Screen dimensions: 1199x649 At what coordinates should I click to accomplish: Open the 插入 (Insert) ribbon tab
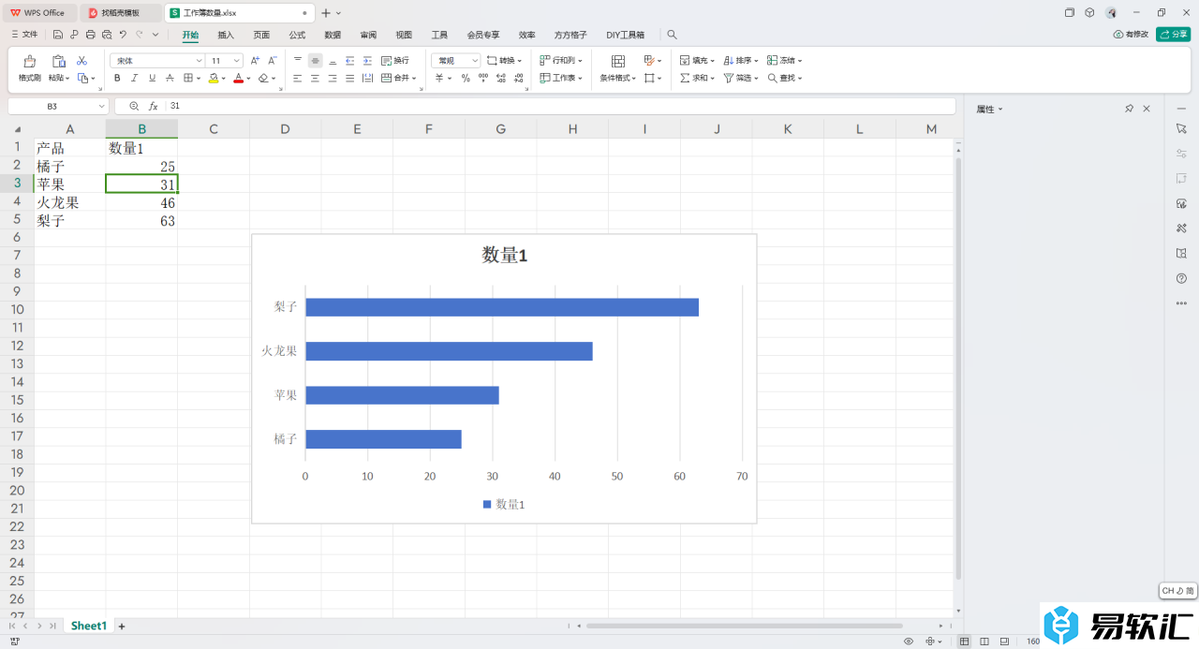pos(226,35)
